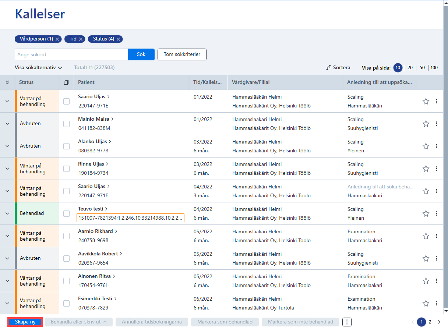Tick checkbox for Alanko Uljas row
Image resolution: width=448 pixels, height=329 pixels.
pyautogui.click(x=66, y=146)
